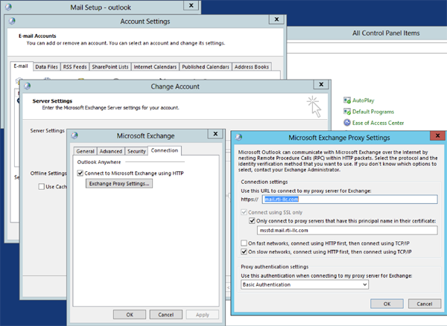Open SharePoint Lists tab
Image resolution: width=447 pixels, height=326 pixels.
110,67
